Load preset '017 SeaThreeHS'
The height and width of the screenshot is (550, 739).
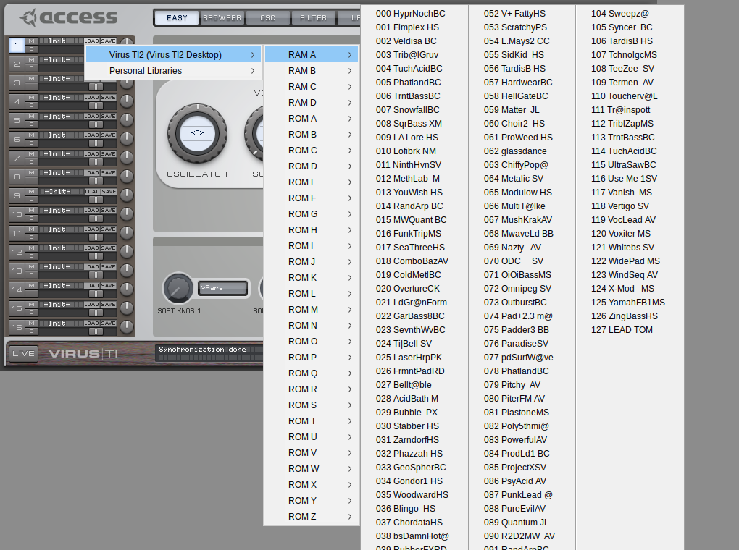point(411,247)
